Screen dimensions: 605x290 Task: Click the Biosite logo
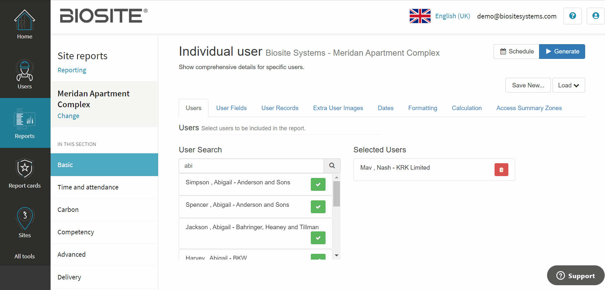(x=104, y=16)
